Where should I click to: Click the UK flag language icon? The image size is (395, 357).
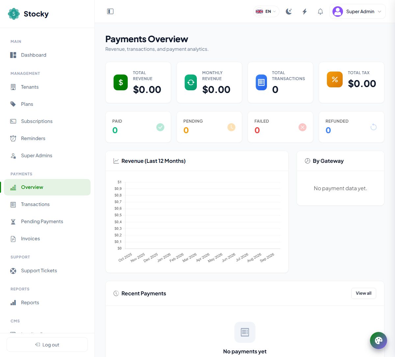pyautogui.click(x=259, y=12)
